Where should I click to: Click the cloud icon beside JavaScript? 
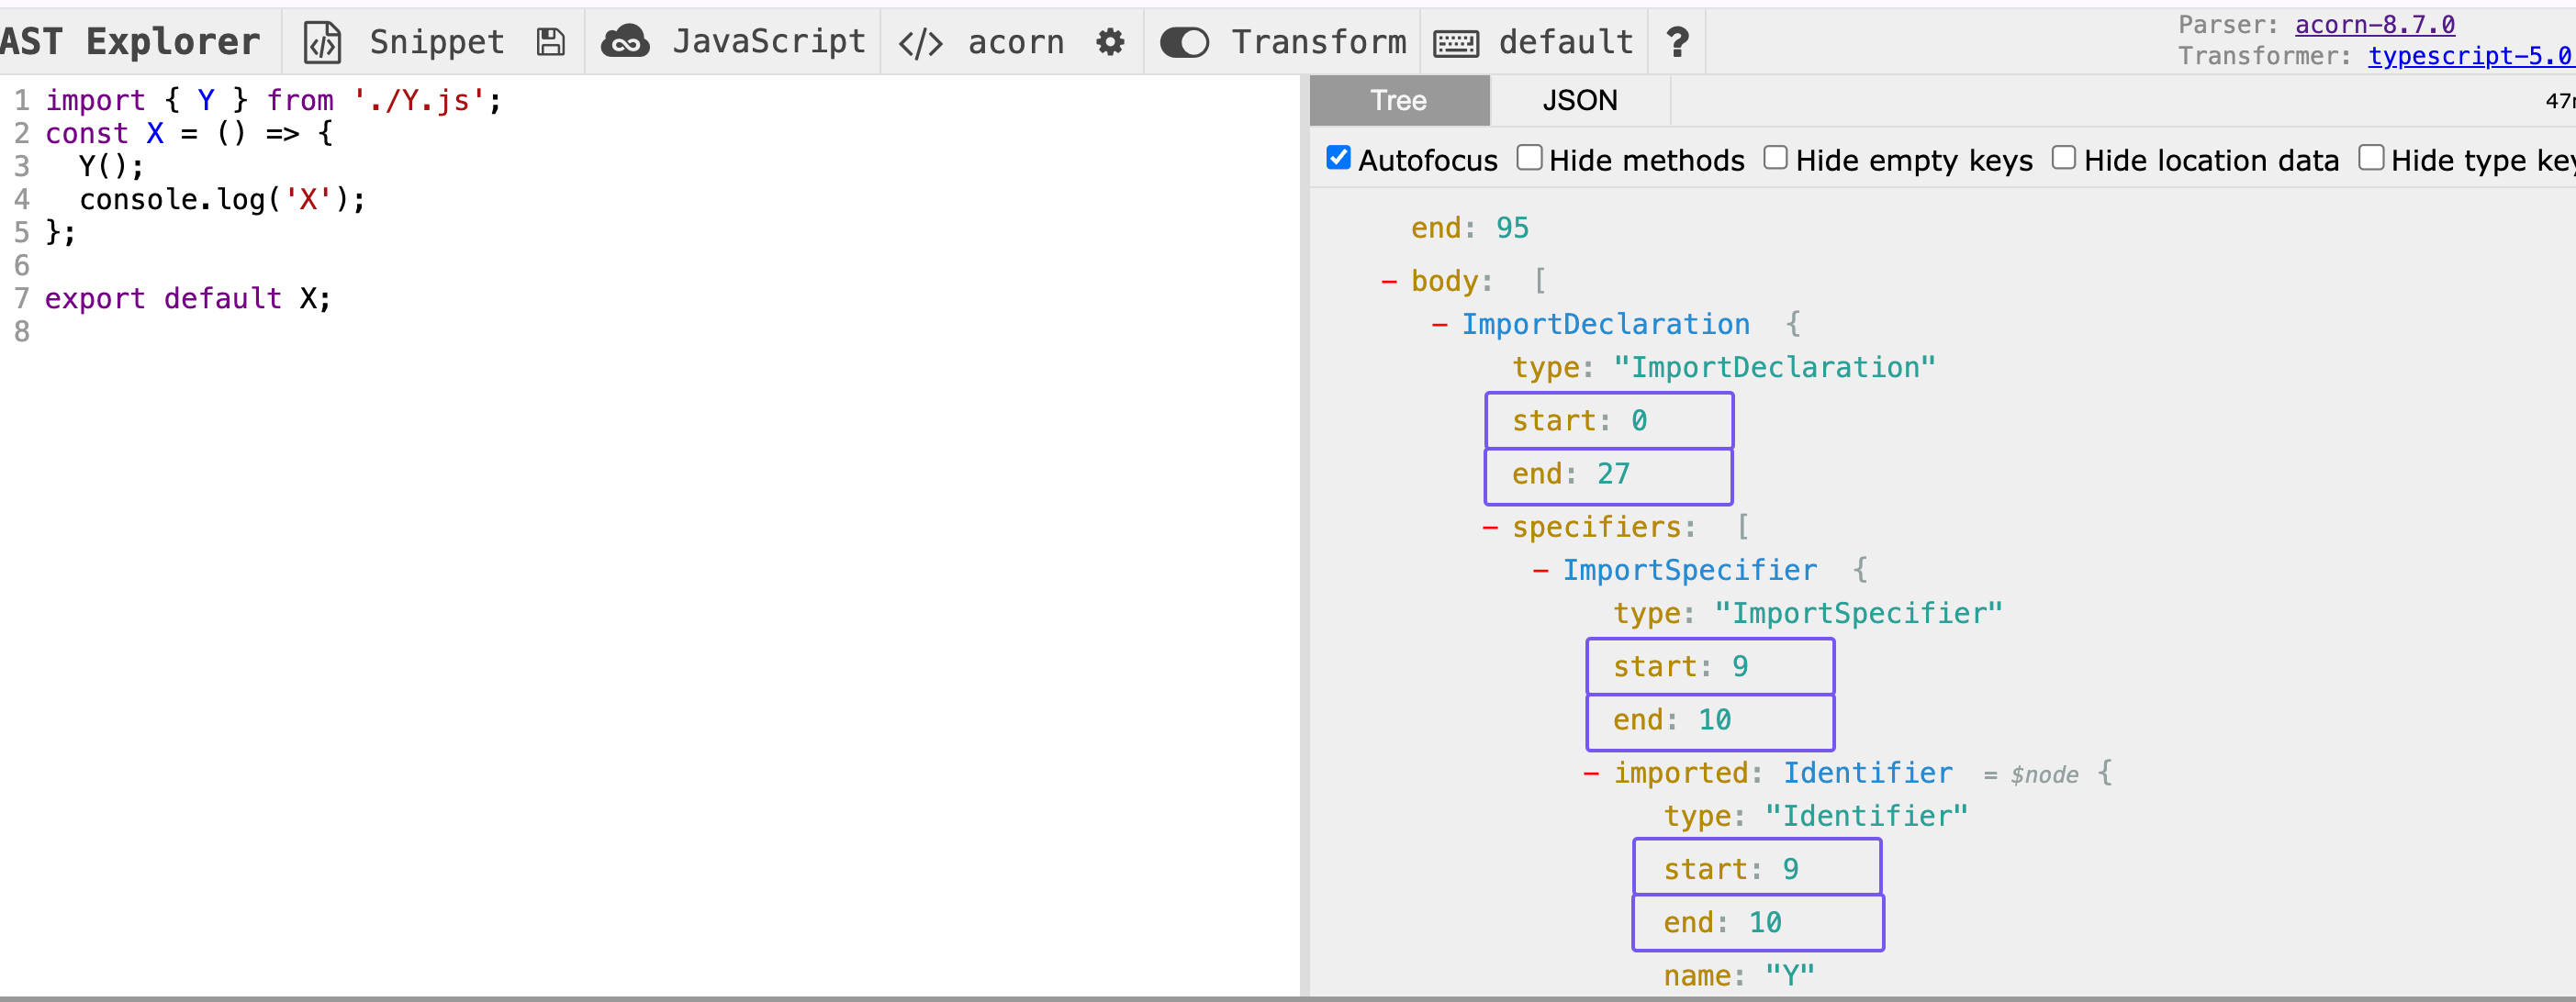[x=625, y=42]
